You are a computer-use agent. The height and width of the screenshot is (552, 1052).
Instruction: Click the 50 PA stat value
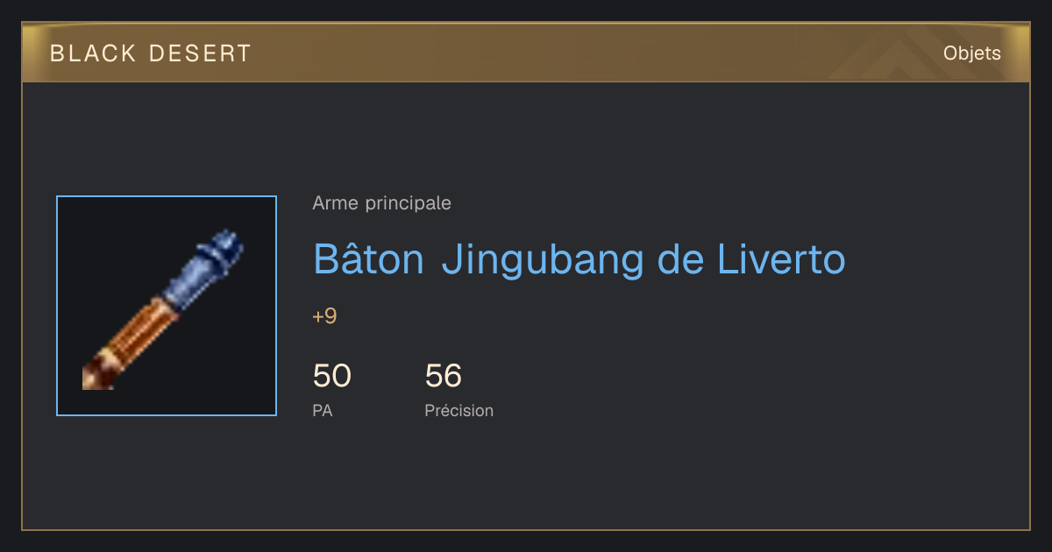point(331,376)
